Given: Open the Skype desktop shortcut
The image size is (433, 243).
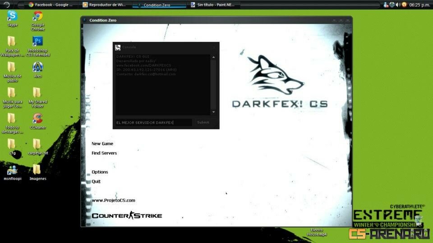Looking at the screenshot, I should pyautogui.click(x=13, y=17).
